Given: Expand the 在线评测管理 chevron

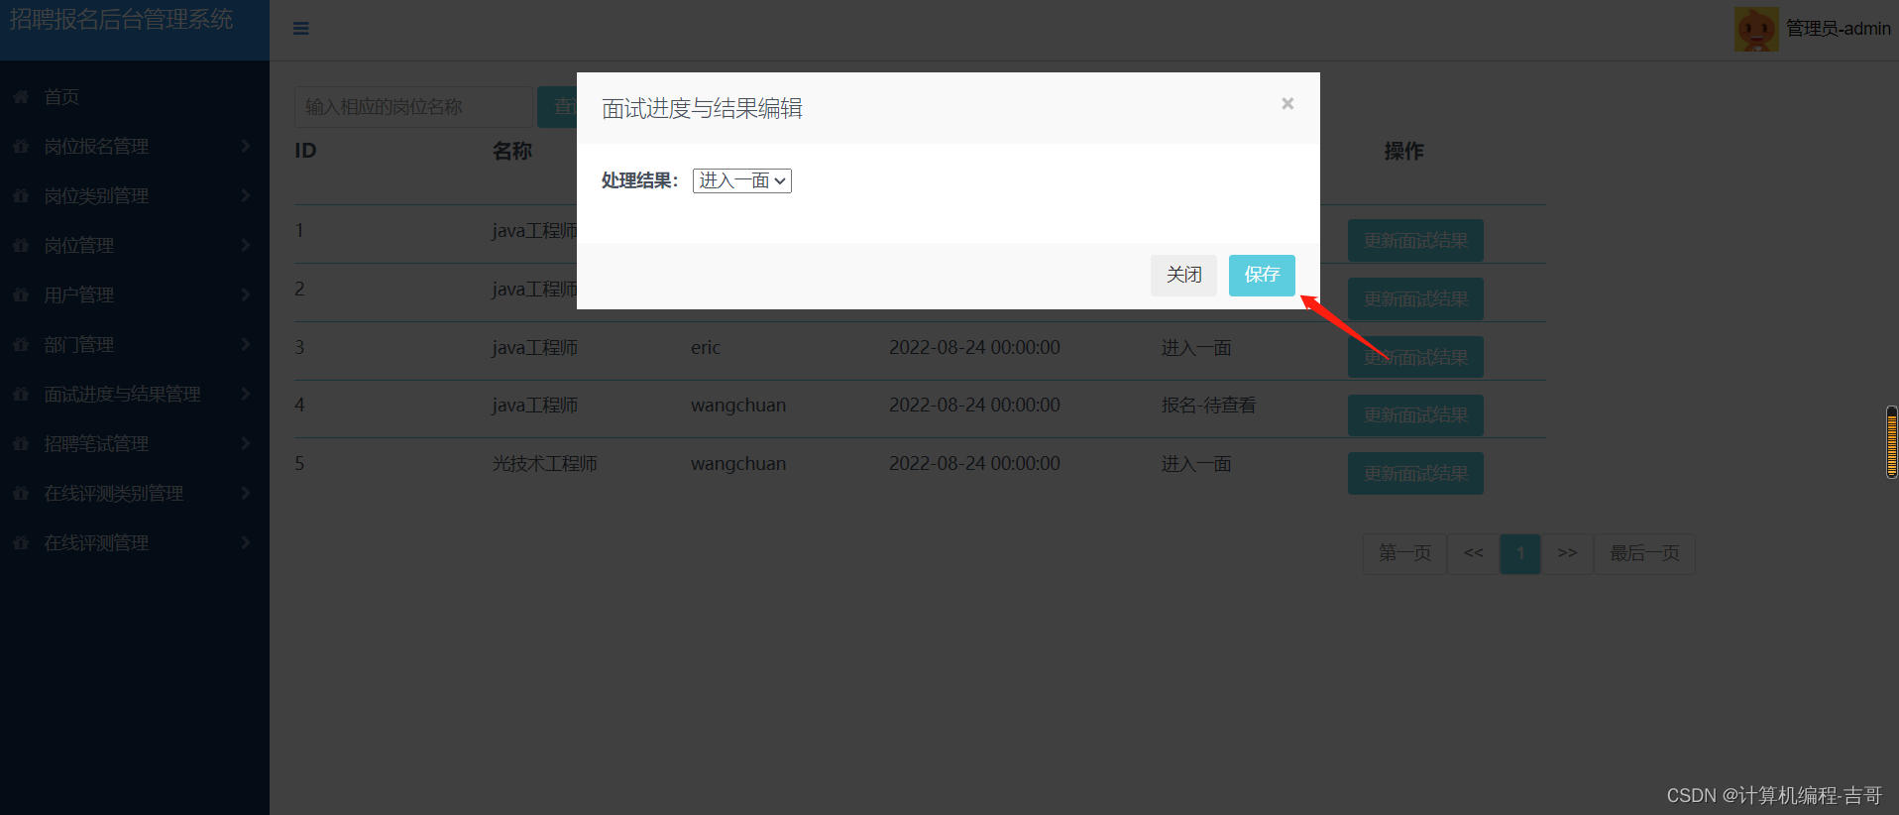Looking at the screenshot, I should click(x=245, y=542).
